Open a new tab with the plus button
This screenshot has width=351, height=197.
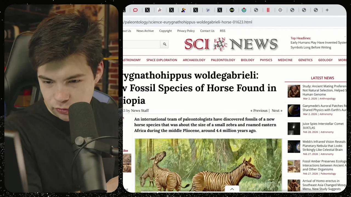[x=327, y=10]
